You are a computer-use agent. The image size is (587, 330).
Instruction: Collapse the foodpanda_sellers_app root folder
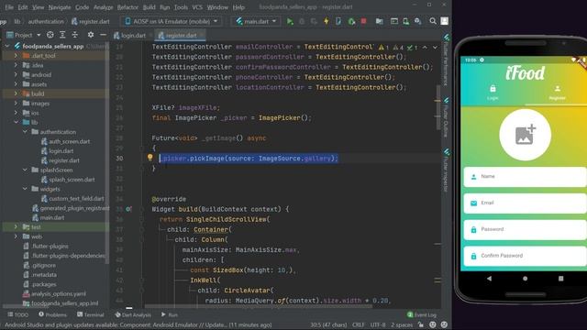[7, 46]
